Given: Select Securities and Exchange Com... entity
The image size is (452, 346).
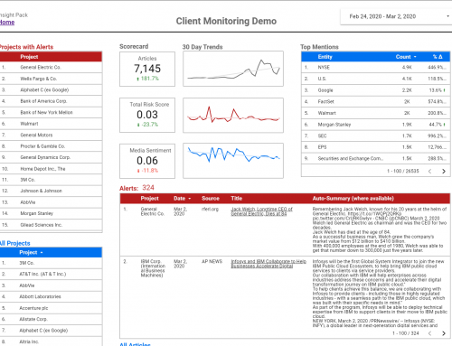Looking at the screenshot, I should [x=375, y=158].
